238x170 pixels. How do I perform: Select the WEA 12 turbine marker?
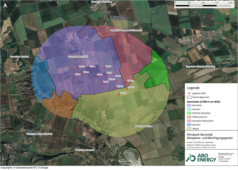tap(125, 82)
